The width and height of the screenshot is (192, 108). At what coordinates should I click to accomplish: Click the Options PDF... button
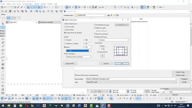70,64
